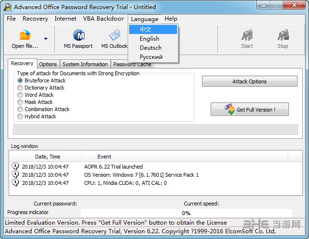The width and height of the screenshot is (309, 239).
Task: Close the Language menu
Action: pyautogui.click(x=144, y=19)
